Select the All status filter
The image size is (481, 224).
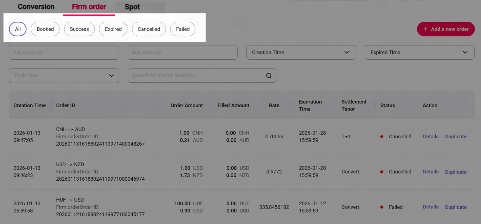click(18, 29)
